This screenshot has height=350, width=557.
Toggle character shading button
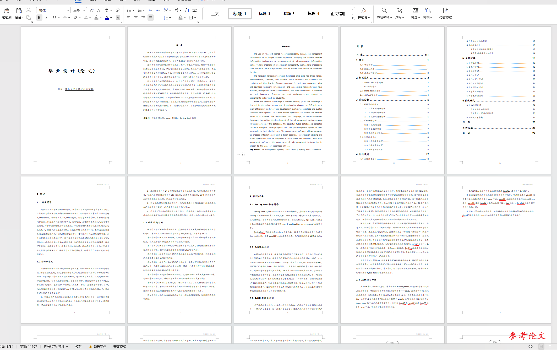click(x=118, y=18)
